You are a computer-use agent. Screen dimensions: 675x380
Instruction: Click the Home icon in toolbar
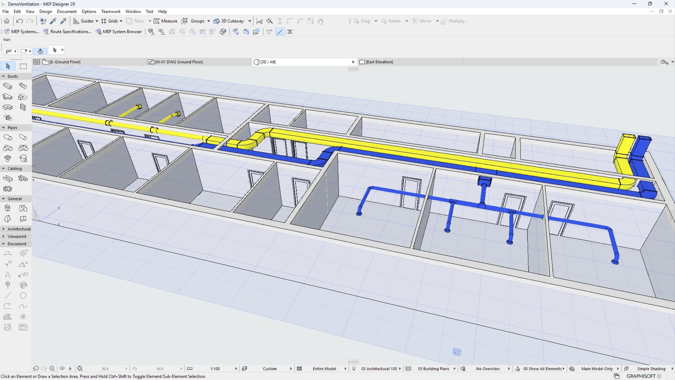pos(6,21)
